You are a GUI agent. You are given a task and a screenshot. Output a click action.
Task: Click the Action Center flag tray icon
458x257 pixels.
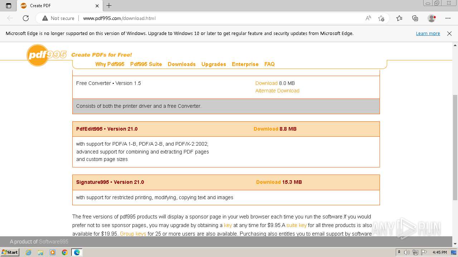(x=423, y=252)
